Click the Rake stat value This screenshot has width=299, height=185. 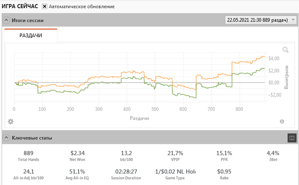click(223, 172)
